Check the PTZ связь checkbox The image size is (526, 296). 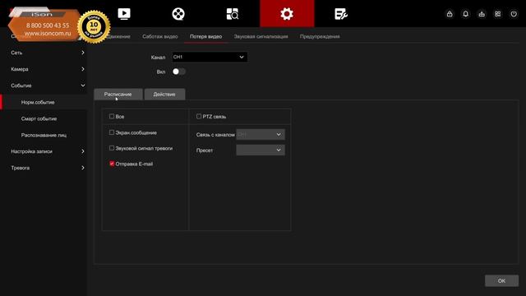199,116
